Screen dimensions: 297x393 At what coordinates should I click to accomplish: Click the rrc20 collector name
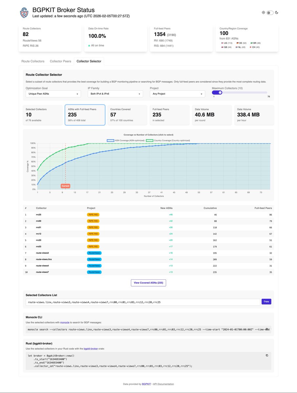tap(39, 240)
